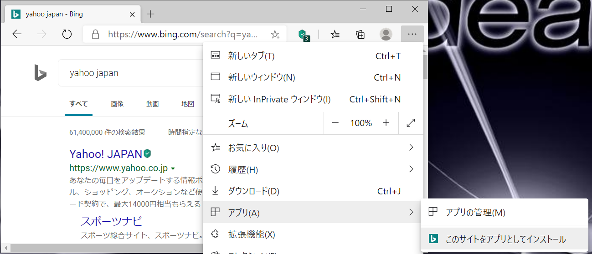Zoom in with the plus button

click(386, 123)
